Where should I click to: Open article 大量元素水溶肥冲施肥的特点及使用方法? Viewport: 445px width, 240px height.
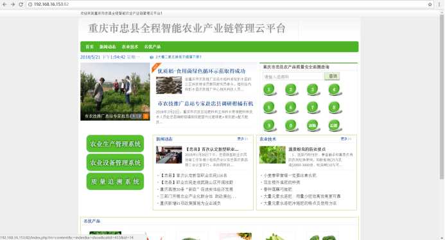[300, 203]
